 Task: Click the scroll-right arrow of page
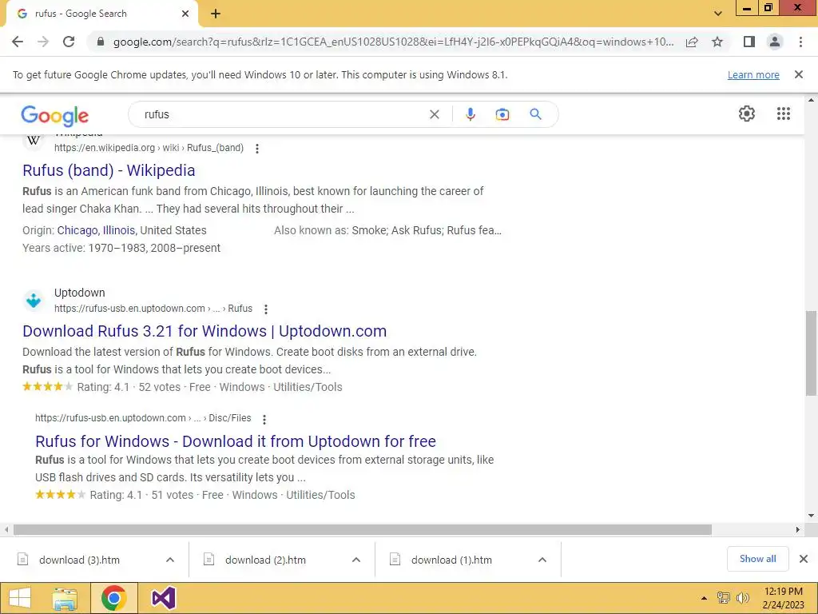(797, 530)
